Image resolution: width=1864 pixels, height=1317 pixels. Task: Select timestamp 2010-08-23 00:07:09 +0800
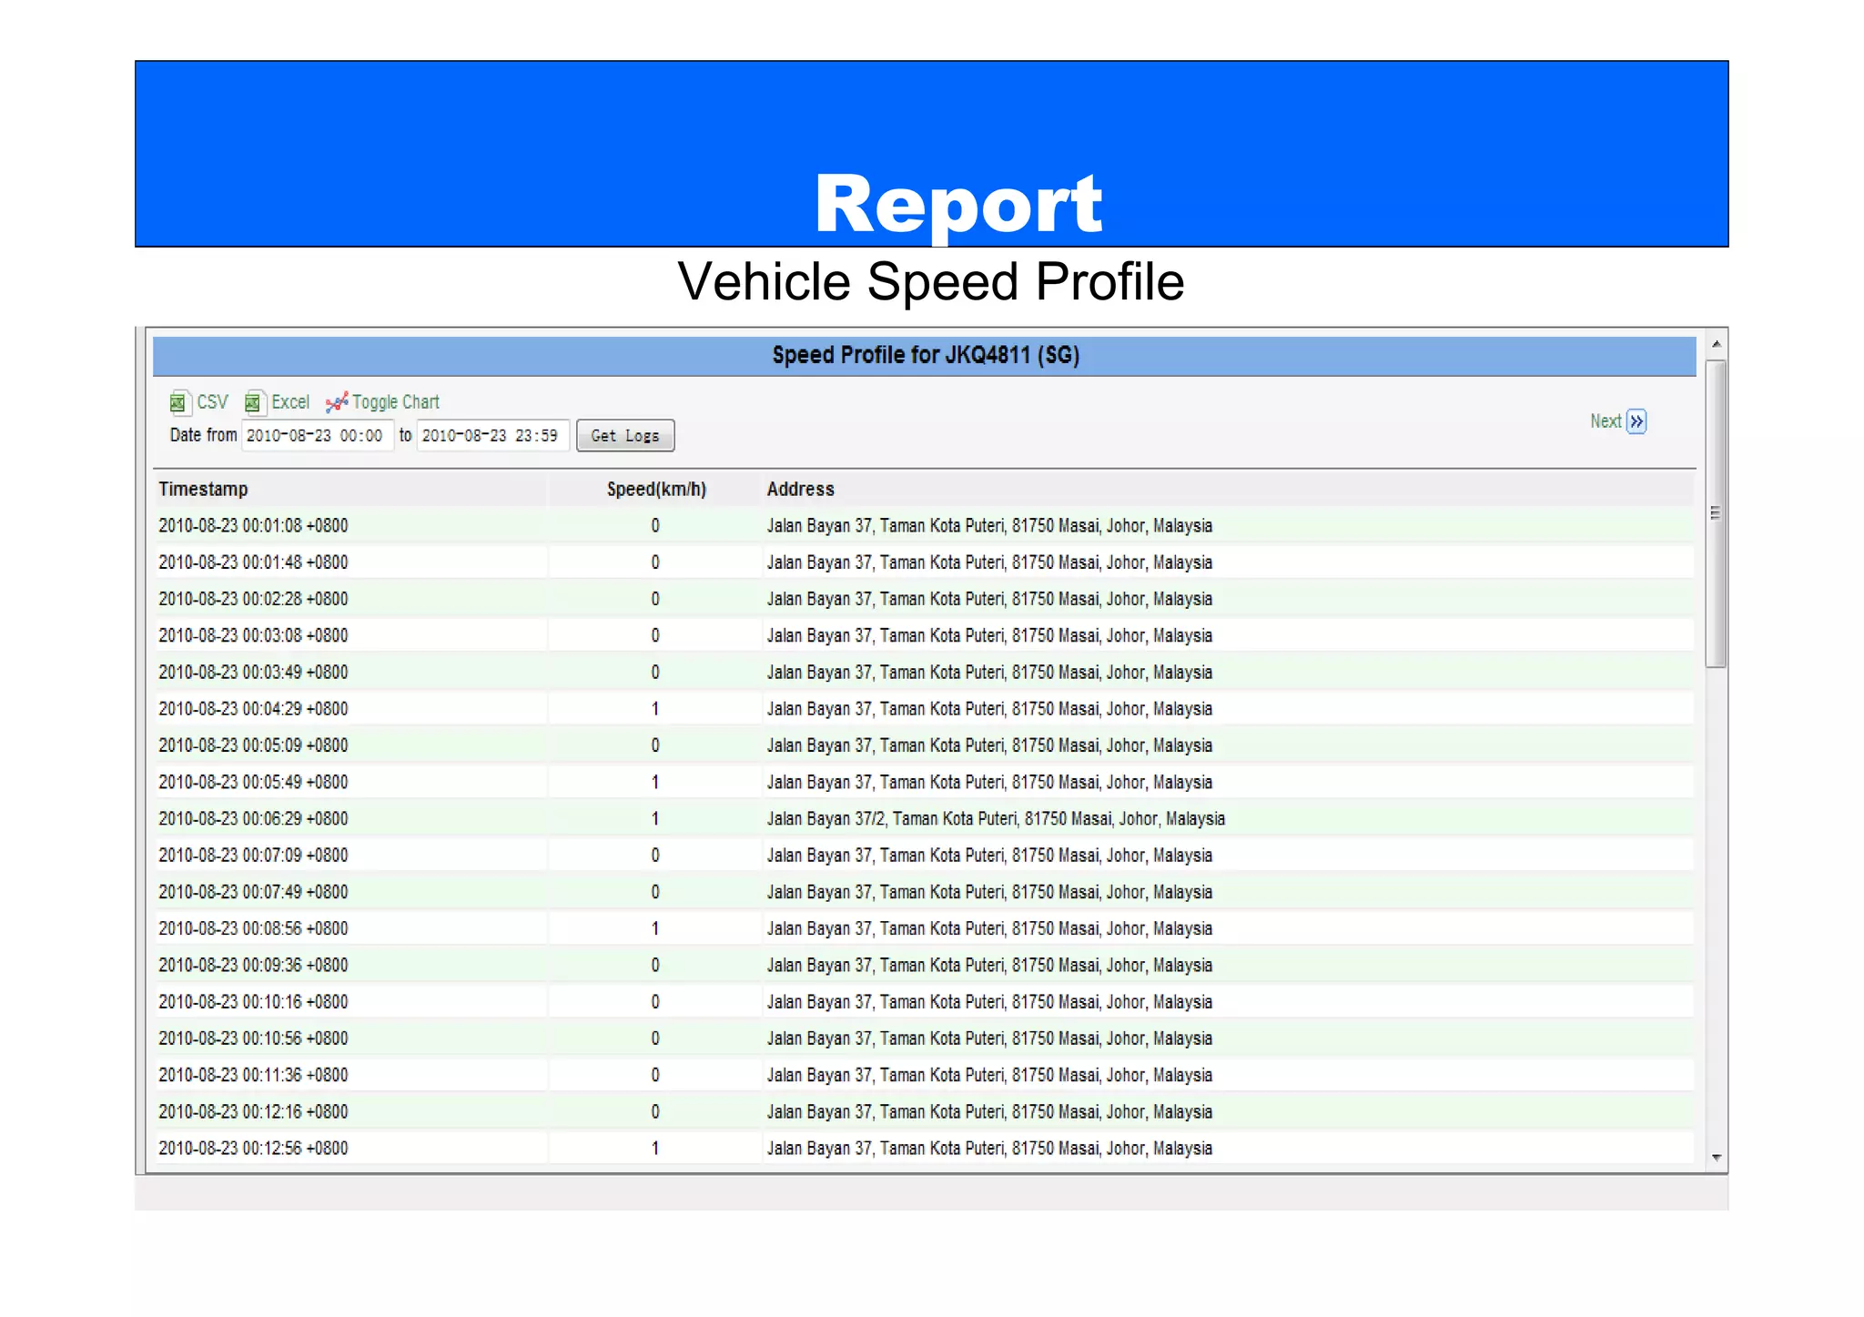(253, 855)
